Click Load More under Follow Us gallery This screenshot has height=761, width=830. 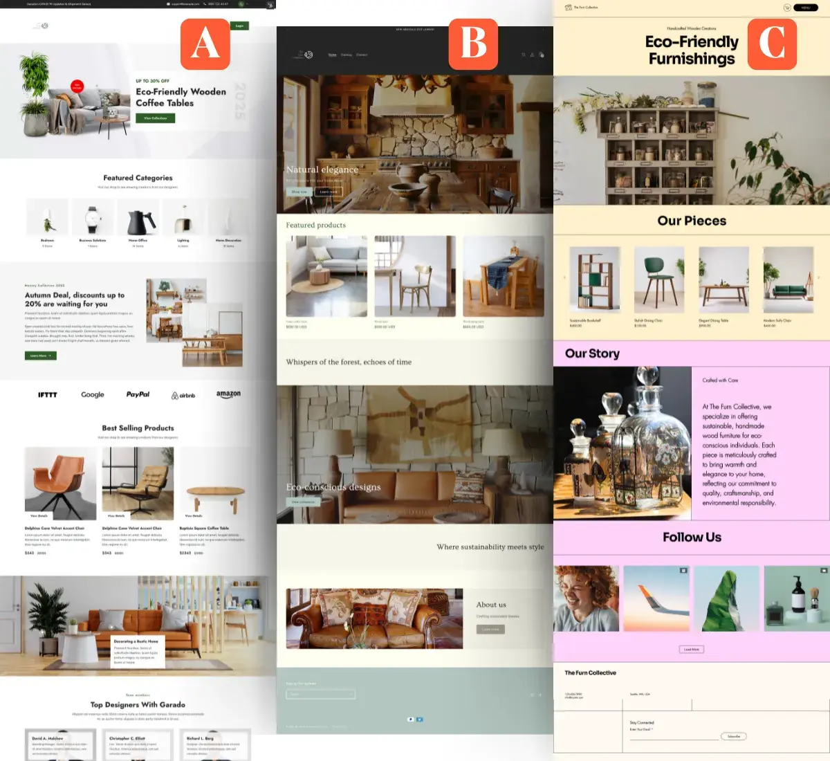tap(692, 650)
